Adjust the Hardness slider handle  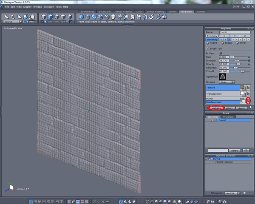coord(235,68)
